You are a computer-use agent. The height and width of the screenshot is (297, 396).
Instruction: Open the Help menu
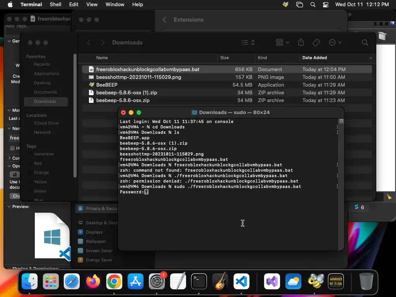tap(138, 5)
